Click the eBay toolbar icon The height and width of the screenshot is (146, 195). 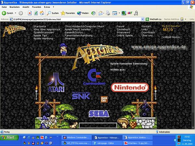click(x=130, y=13)
